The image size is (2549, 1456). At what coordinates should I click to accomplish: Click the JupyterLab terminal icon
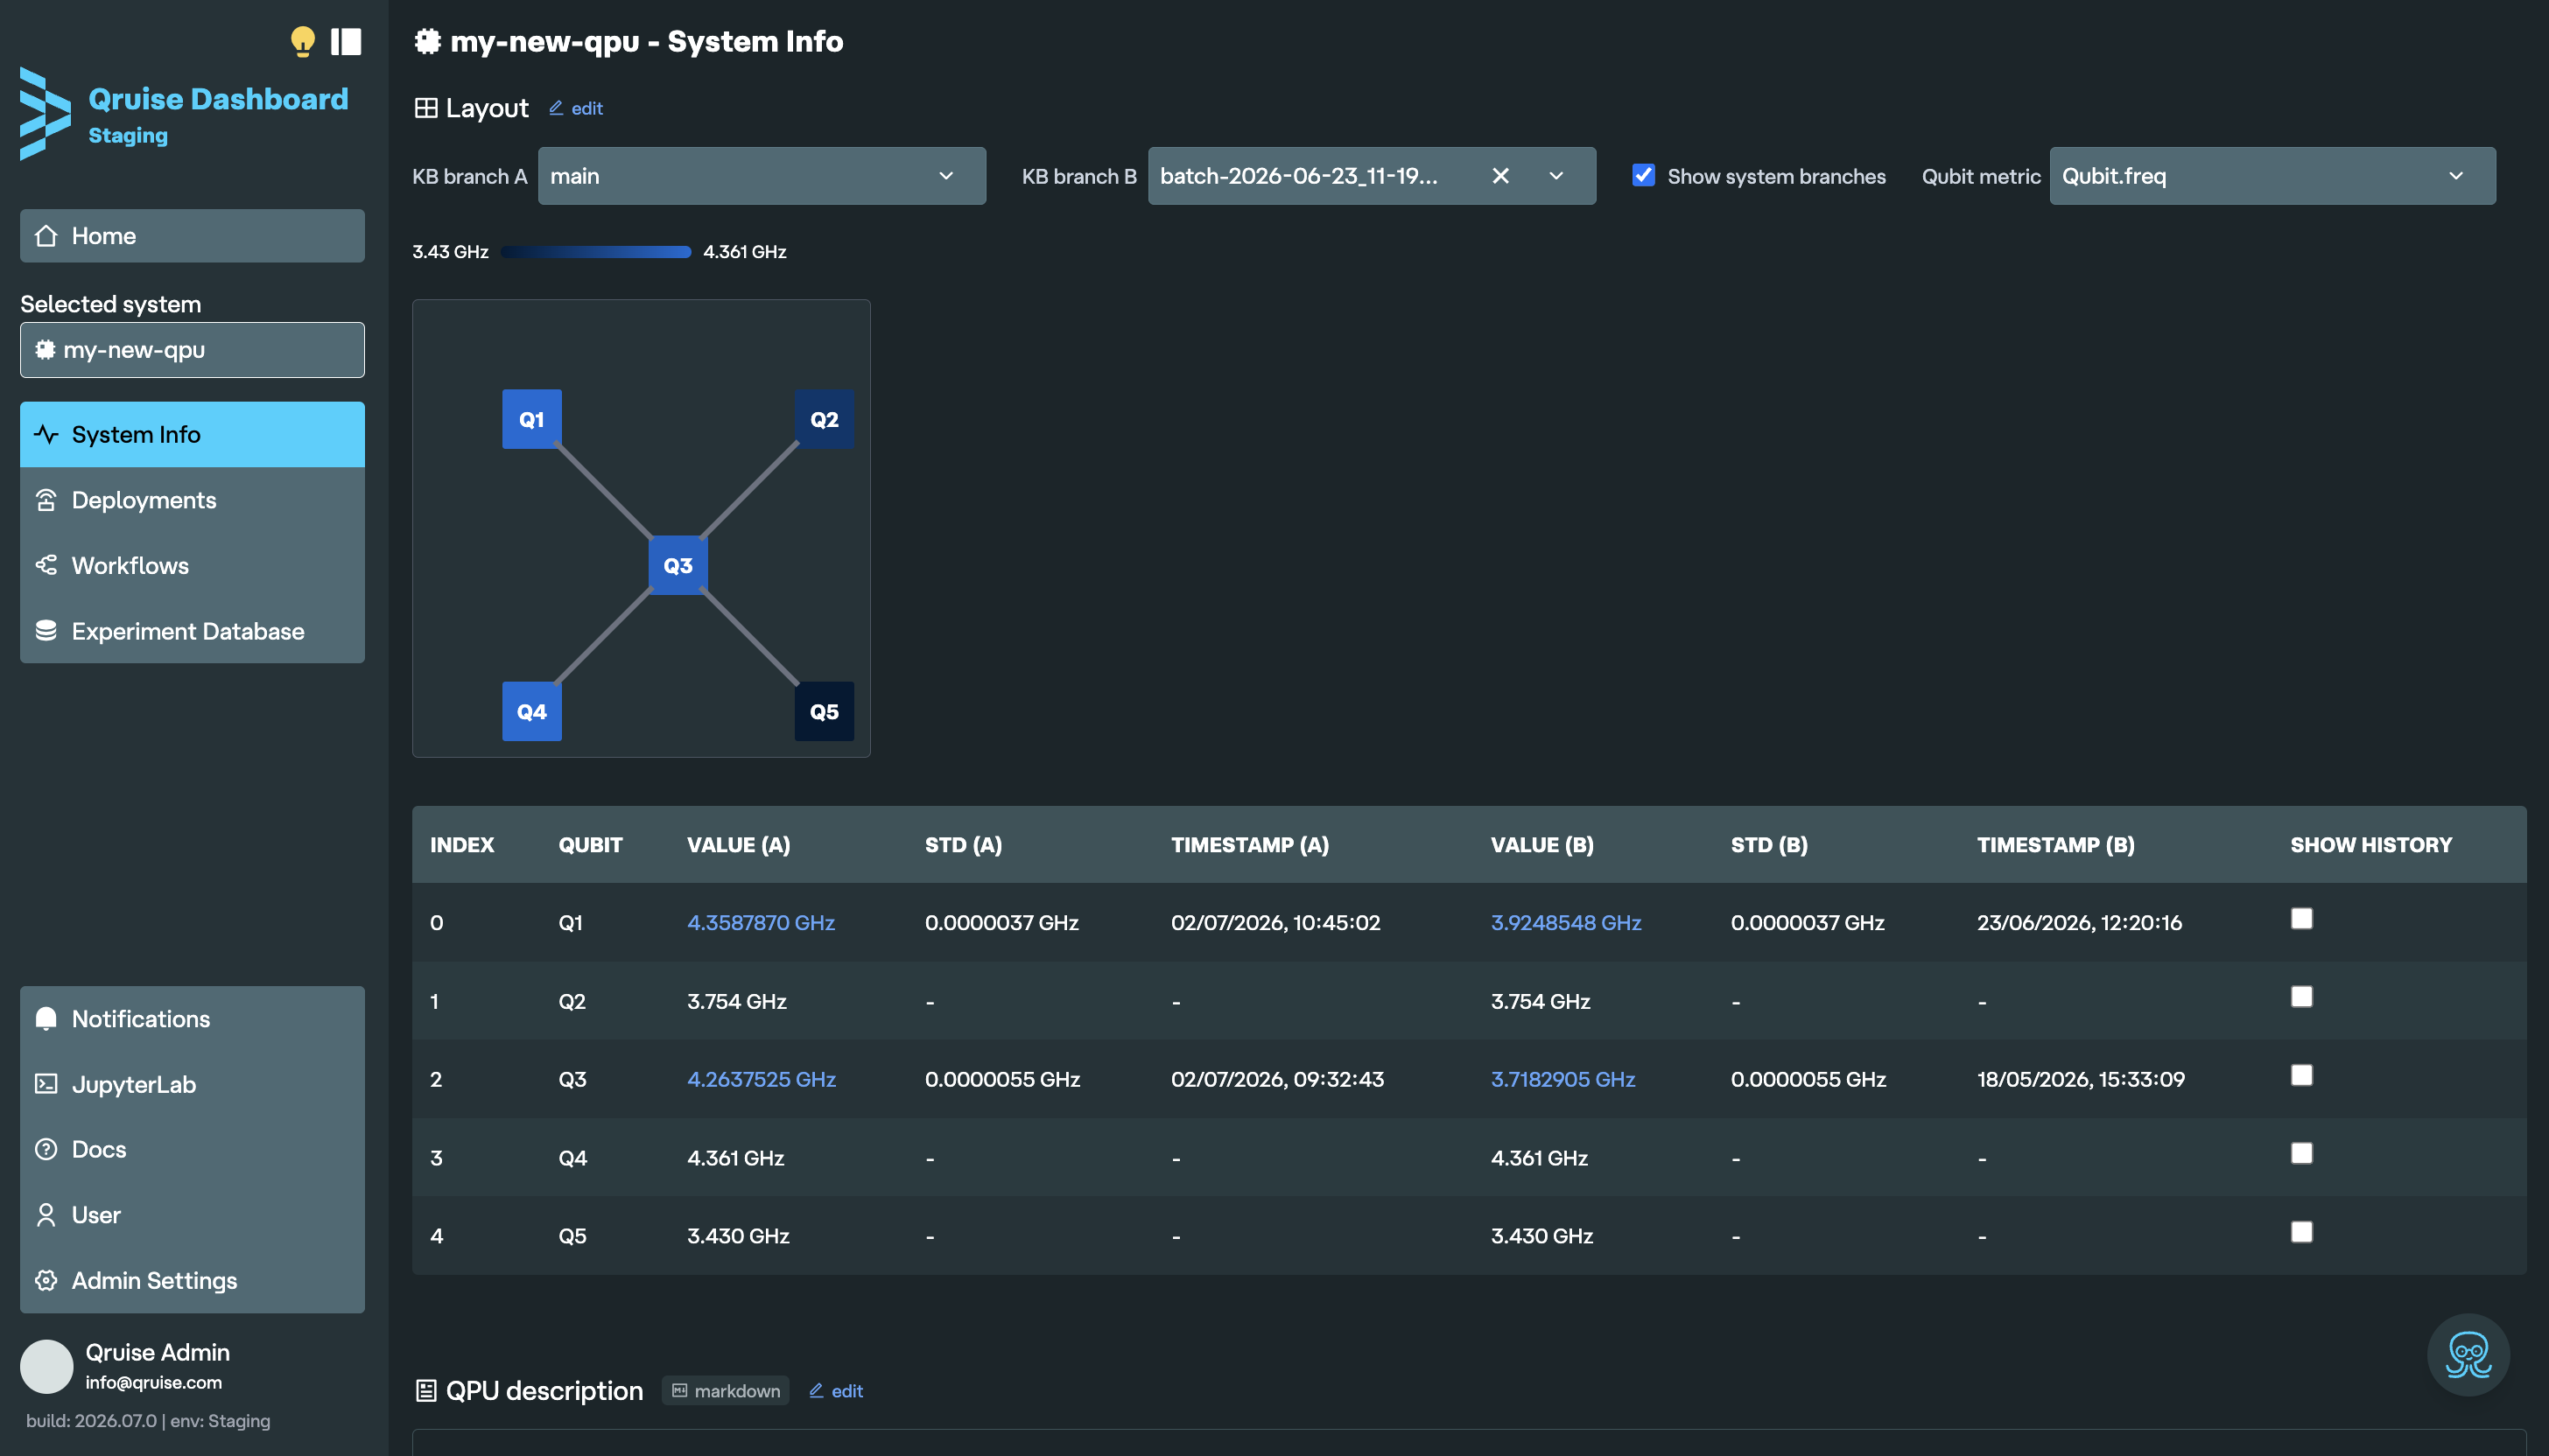[46, 1084]
